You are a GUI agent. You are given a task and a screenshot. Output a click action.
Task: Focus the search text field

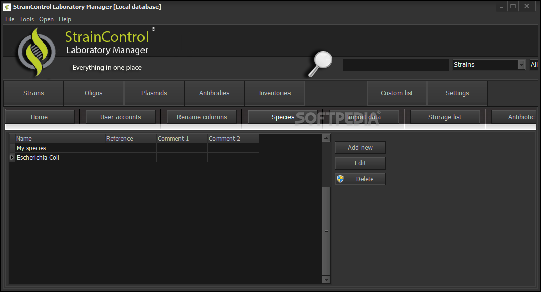point(396,64)
